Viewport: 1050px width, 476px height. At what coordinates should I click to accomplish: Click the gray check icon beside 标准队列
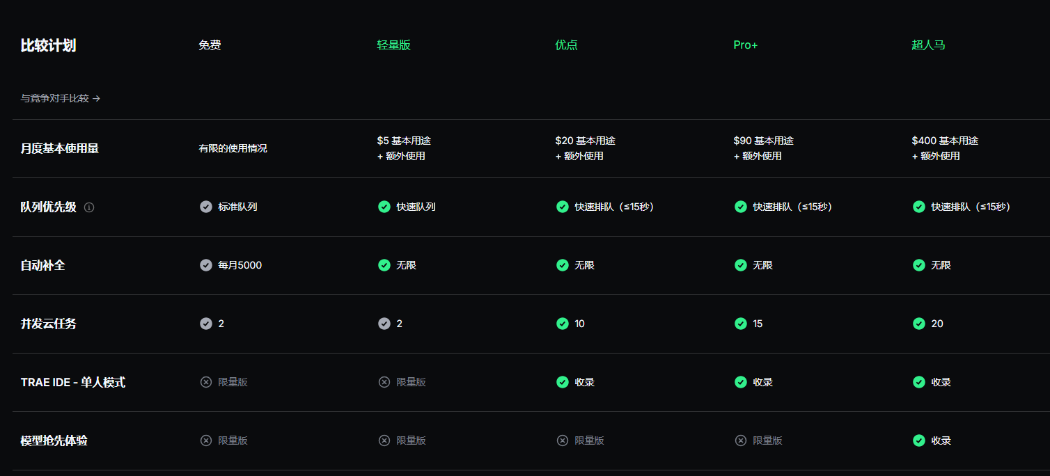pos(206,207)
